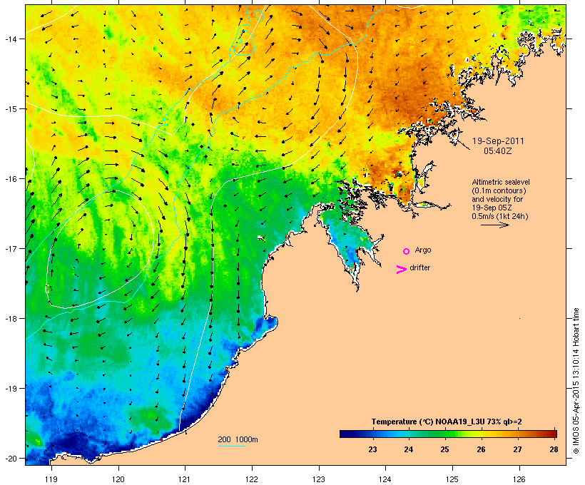Click longitude axis label 120
The height and width of the screenshot is (485, 585).
[118, 479]
